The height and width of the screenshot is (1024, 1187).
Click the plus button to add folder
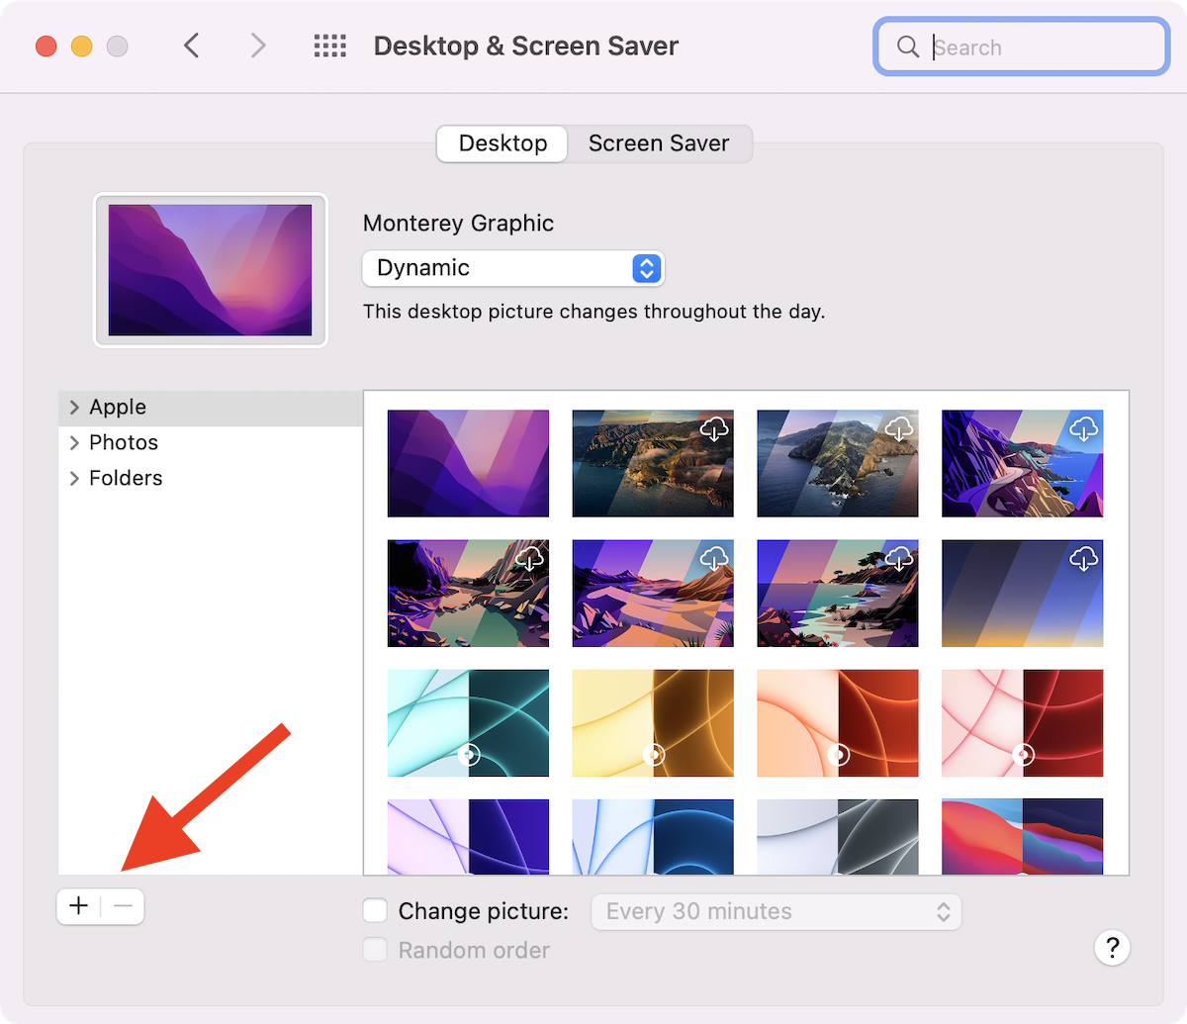point(79,906)
